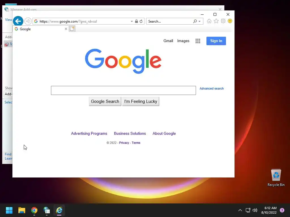The height and width of the screenshot is (217, 290).
Task: Open About Google link
Action: pos(164,133)
